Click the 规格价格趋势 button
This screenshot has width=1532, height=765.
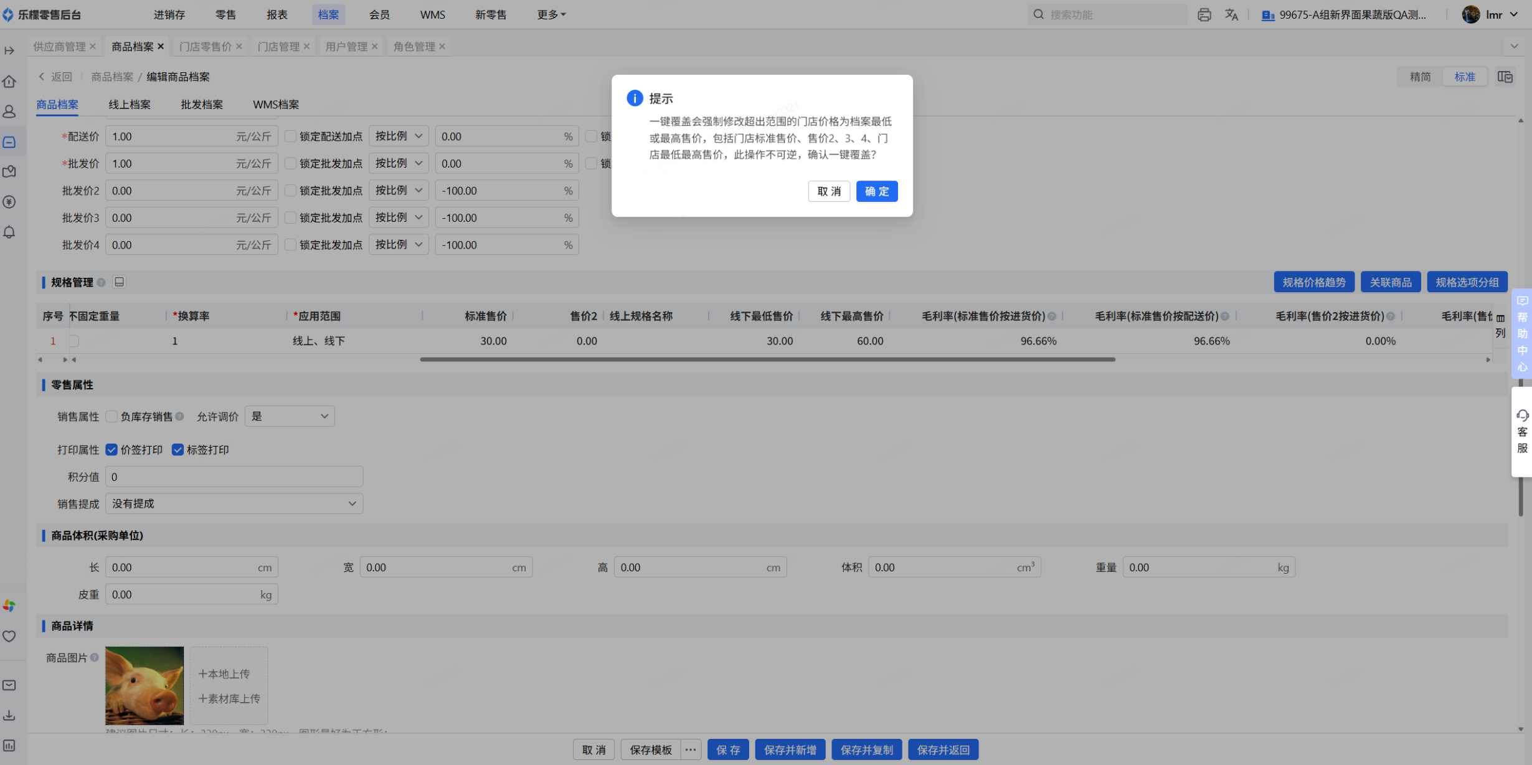click(1314, 282)
